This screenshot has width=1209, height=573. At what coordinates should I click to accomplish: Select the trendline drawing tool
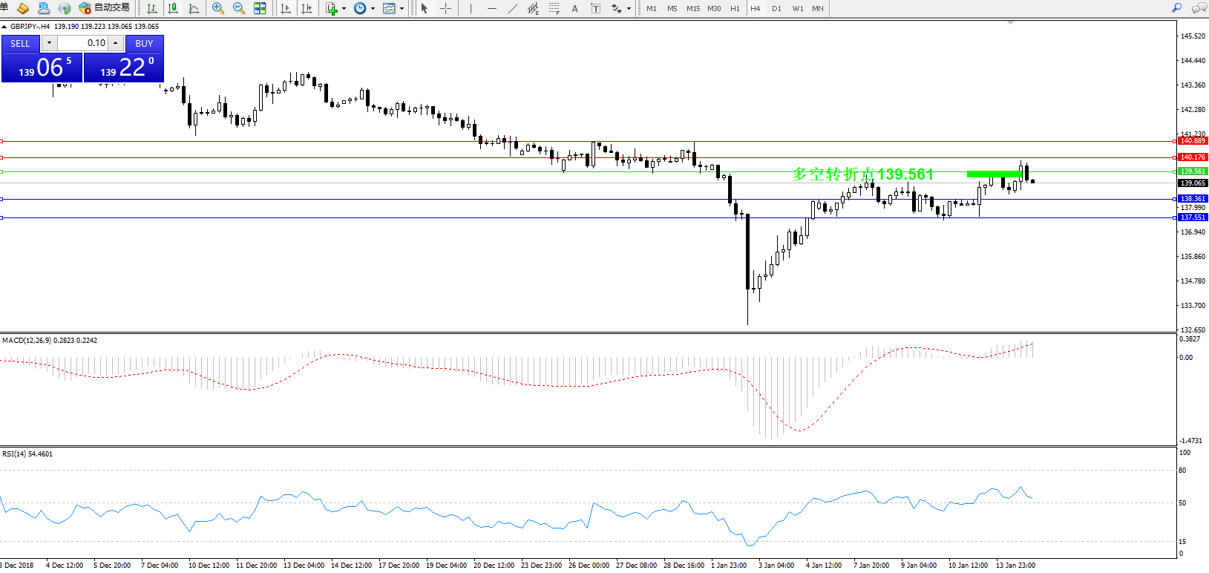click(x=512, y=8)
